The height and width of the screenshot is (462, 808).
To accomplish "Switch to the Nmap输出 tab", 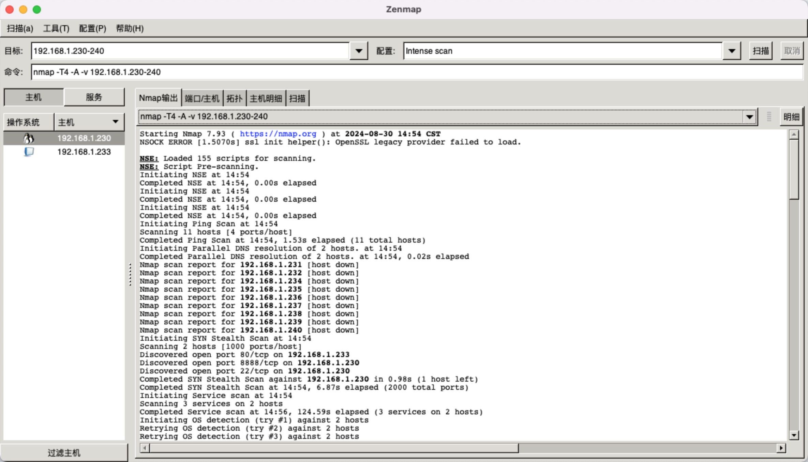I will pos(158,98).
